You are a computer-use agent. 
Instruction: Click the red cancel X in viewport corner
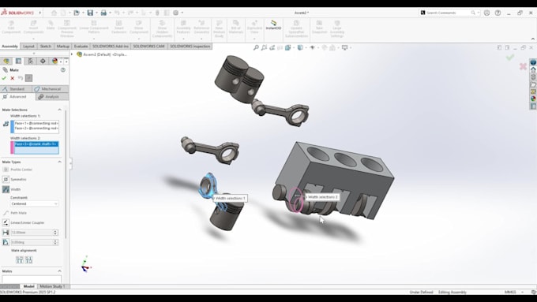pos(523,66)
